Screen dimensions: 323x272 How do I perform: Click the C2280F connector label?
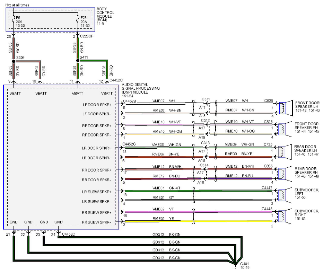click(87, 36)
